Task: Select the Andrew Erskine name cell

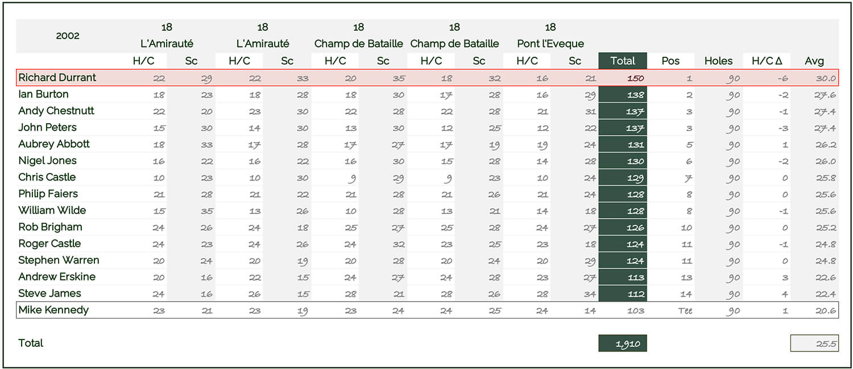Action: (x=57, y=276)
